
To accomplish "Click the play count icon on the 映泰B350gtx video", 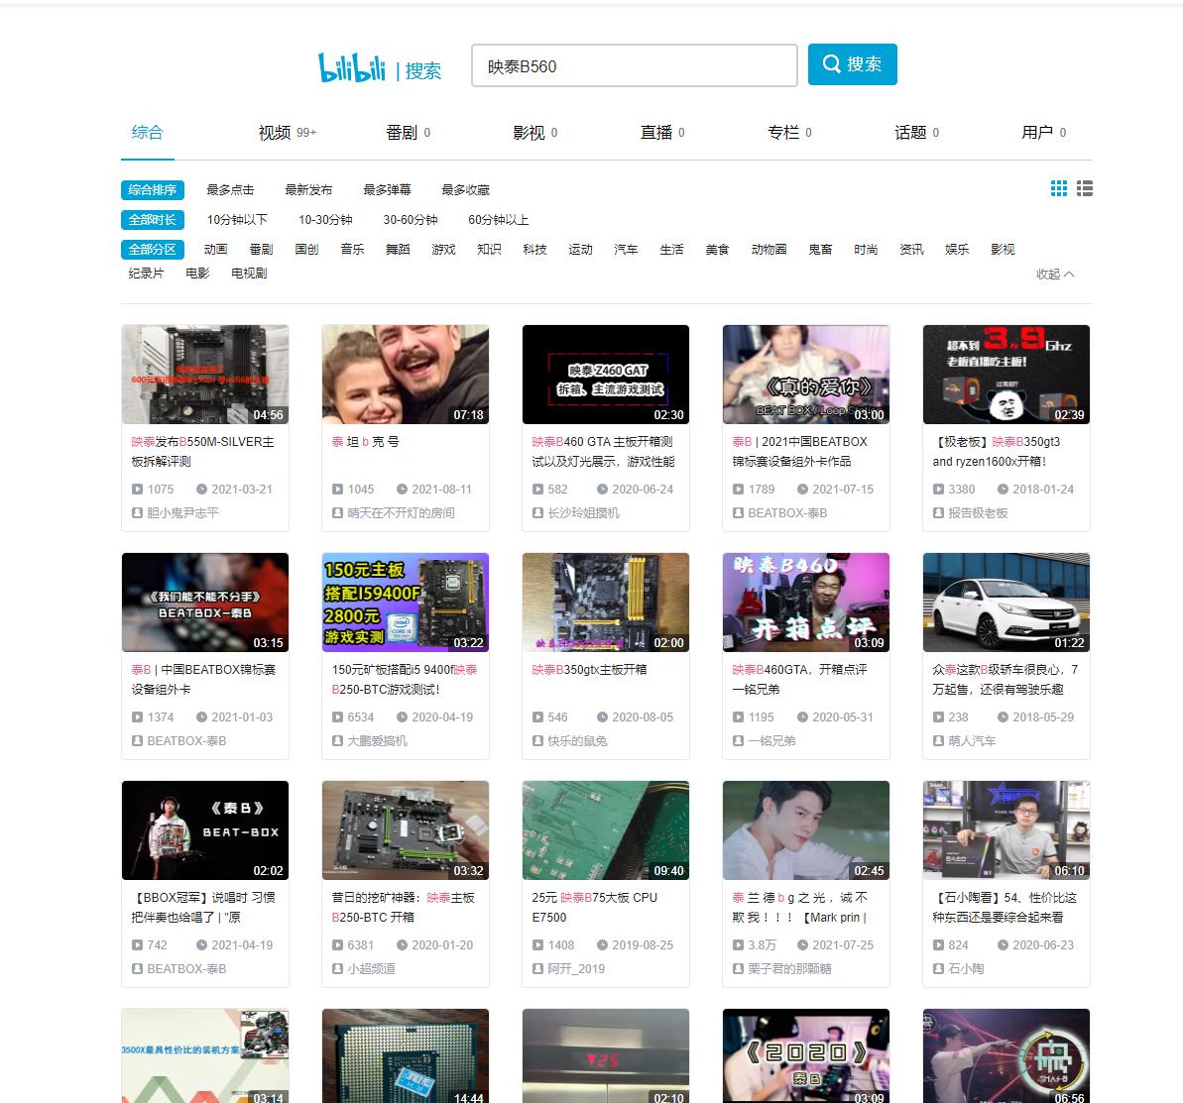I will tap(536, 717).
